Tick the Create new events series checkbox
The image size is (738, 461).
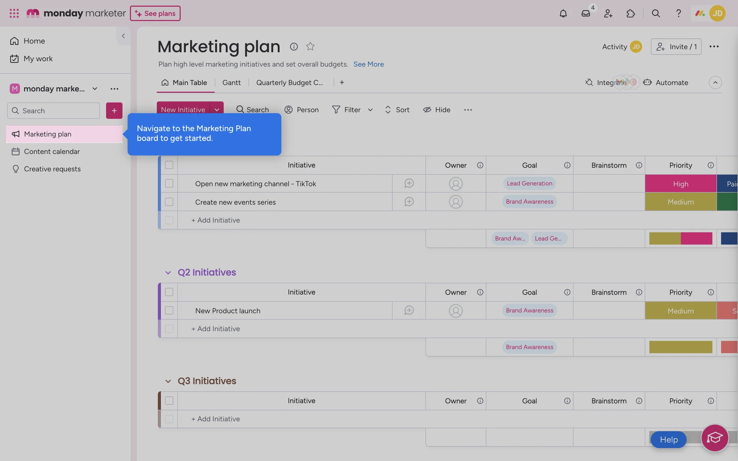(x=169, y=202)
